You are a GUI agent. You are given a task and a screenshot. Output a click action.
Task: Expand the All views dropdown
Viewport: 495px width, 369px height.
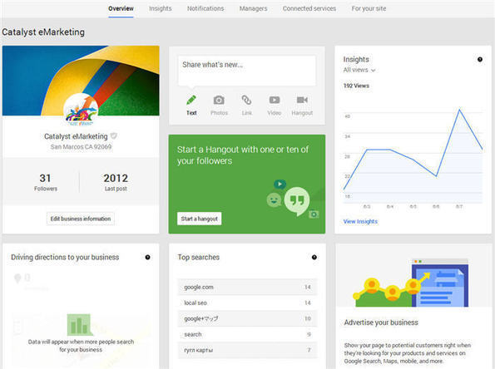click(x=359, y=70)
